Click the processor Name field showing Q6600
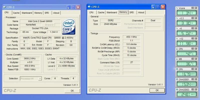The width and height of the screenshot is (200, 100). click(x=40, y=21)
